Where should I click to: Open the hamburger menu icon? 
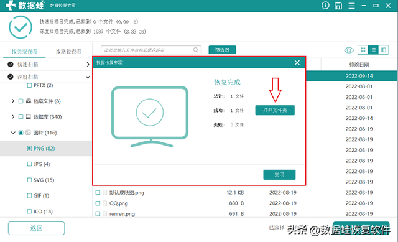(x=351, y=6)
